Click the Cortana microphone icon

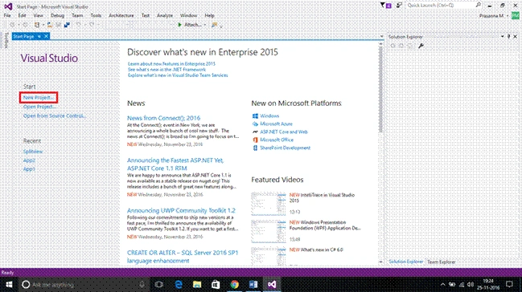tap(142, 285)
